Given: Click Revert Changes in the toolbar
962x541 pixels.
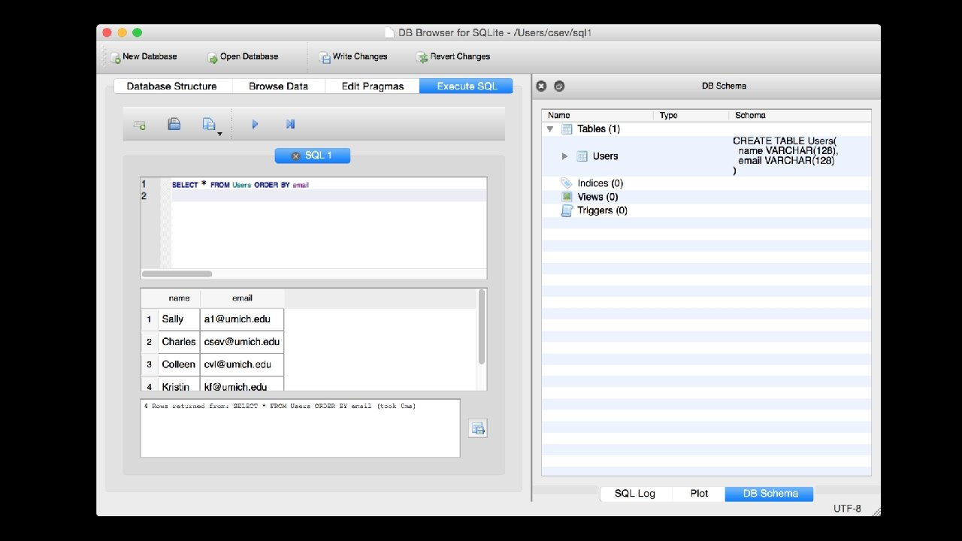Looking at the screenshot, I should pyautogui.click(x=453, y=57).
